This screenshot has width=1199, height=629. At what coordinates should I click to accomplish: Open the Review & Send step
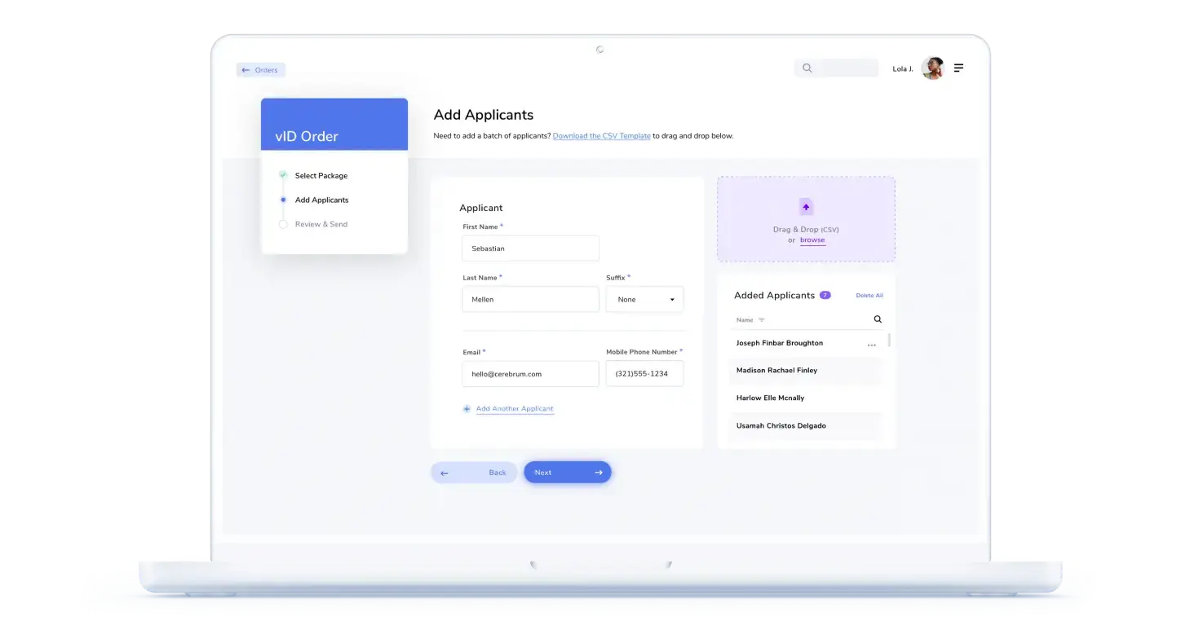(x=321, y=224)
